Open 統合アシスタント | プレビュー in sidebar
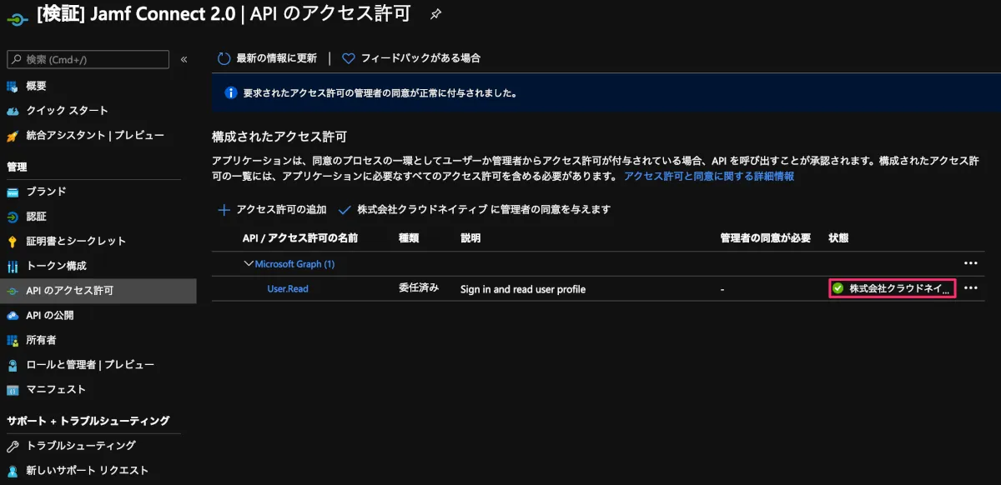This screenshot has height=485, width=1001. [95, 136]
